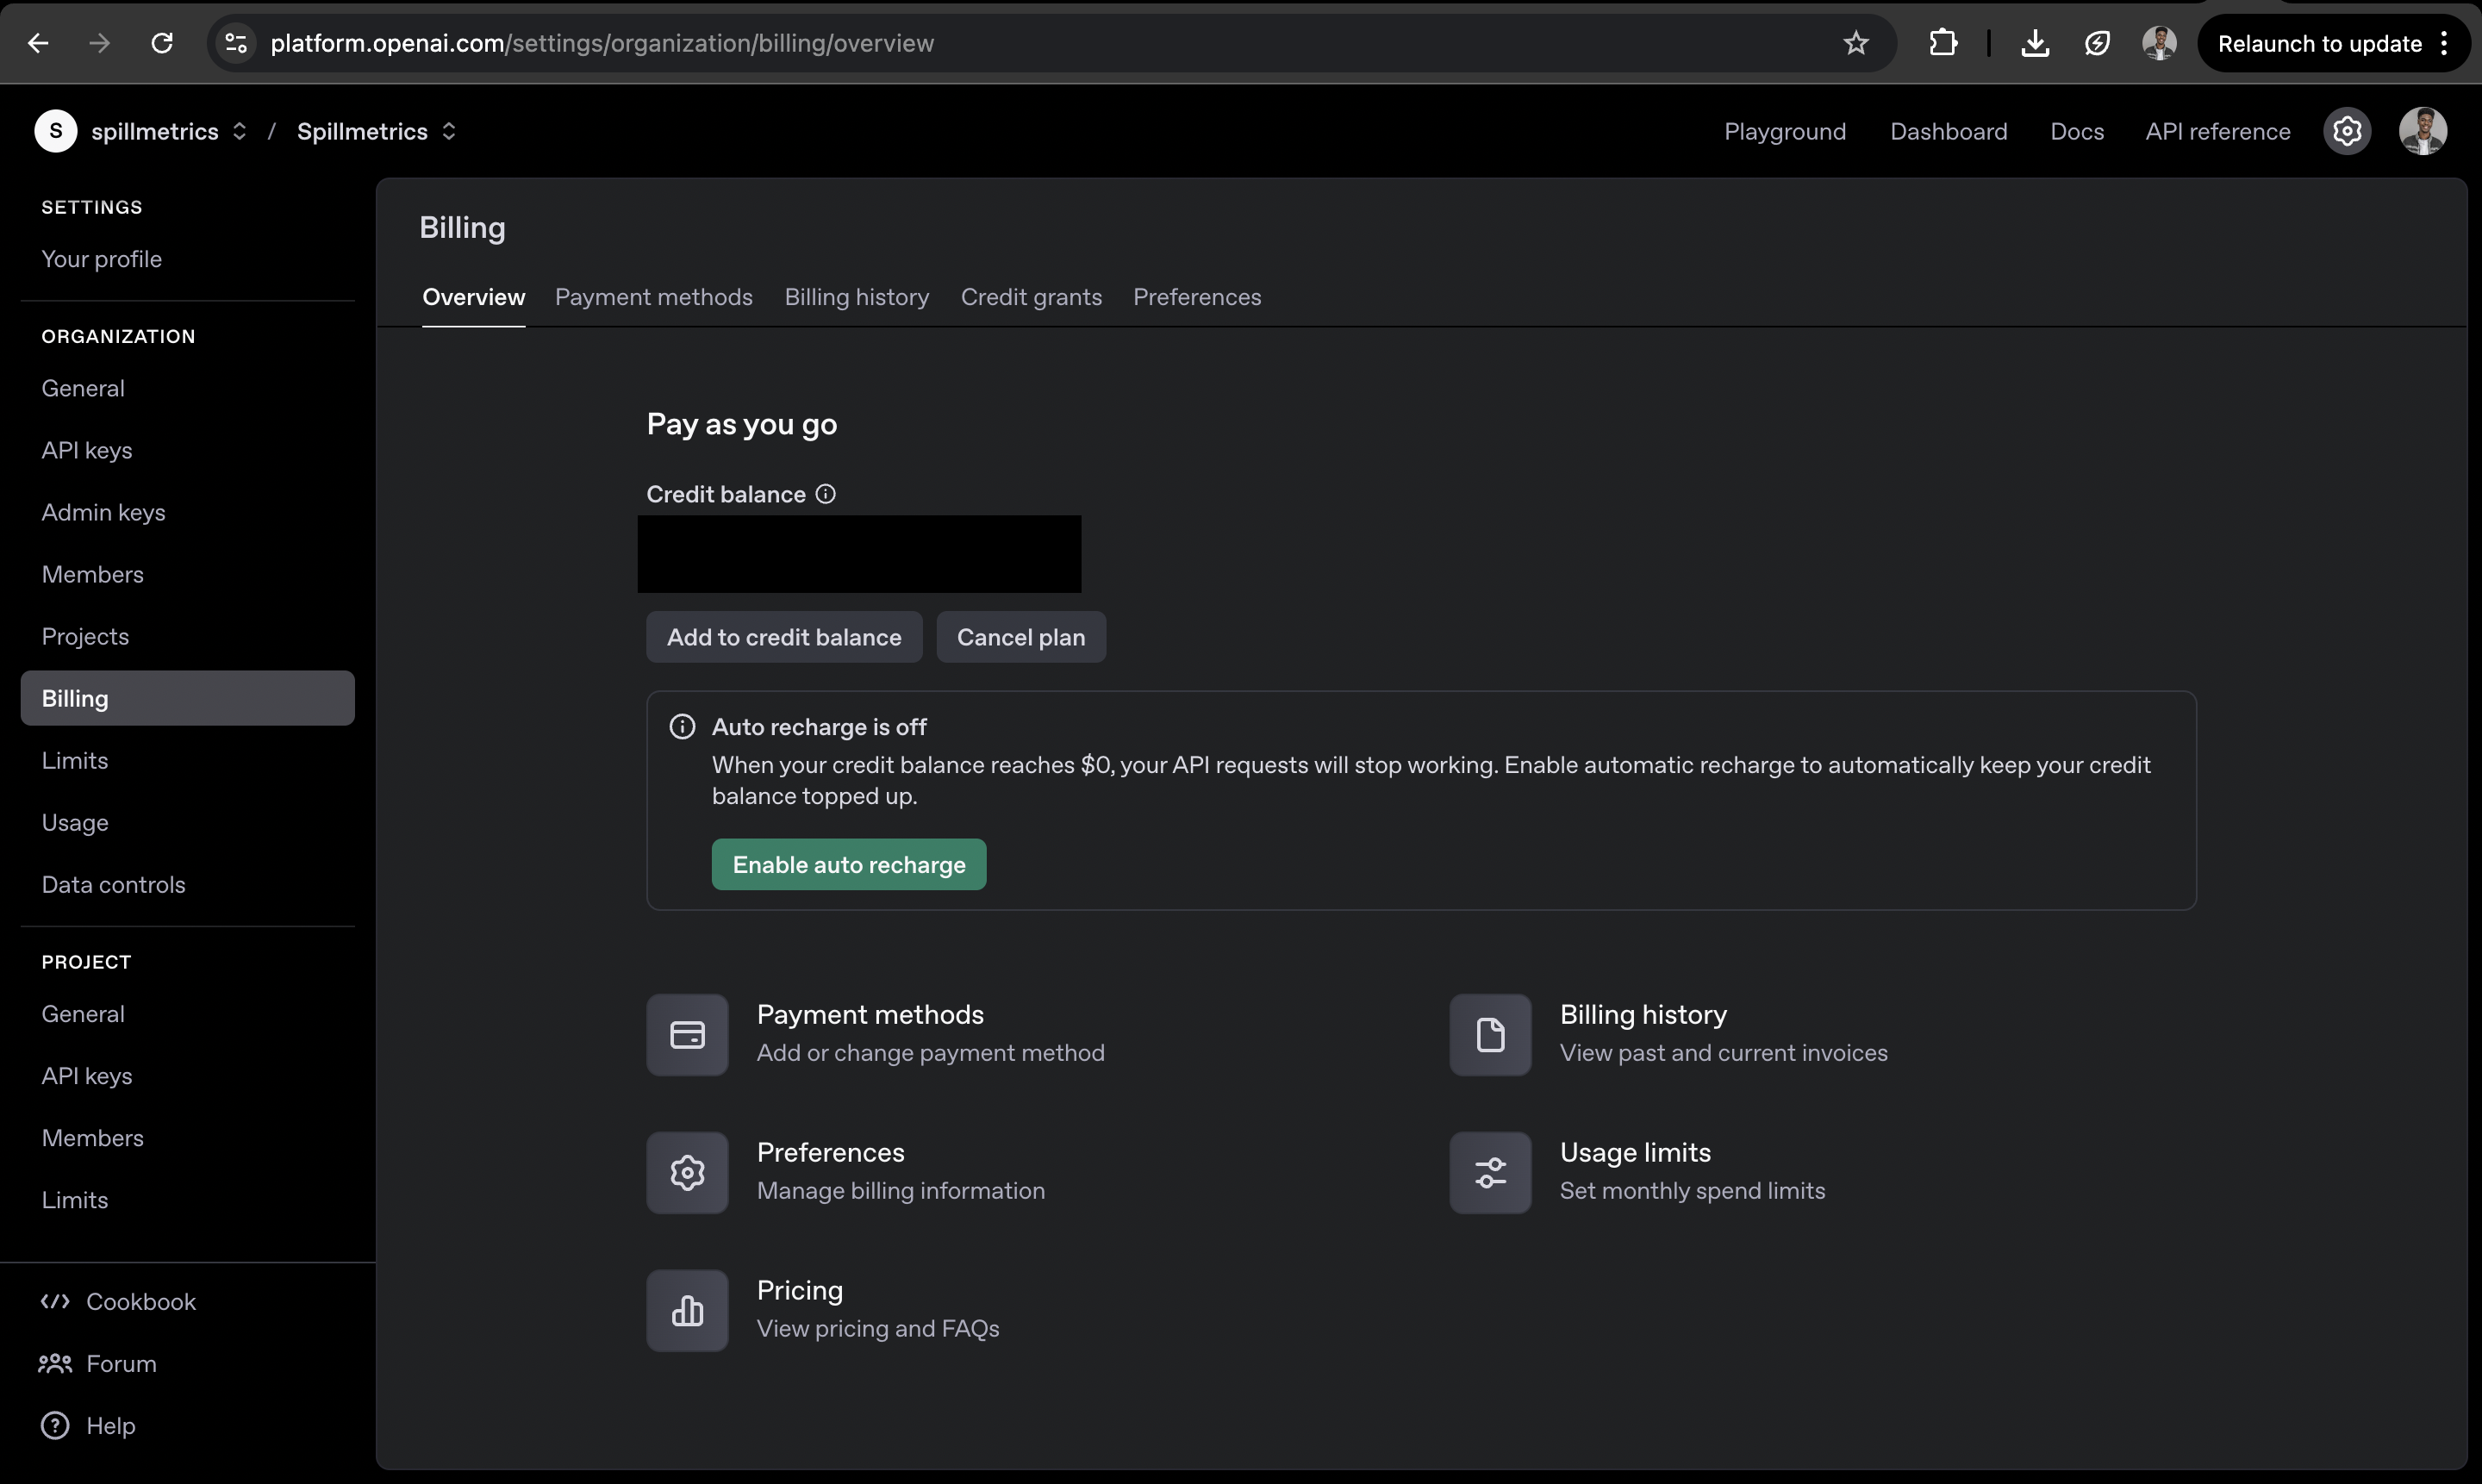Click Enable auto recharge button

click(x=849, y=864)
